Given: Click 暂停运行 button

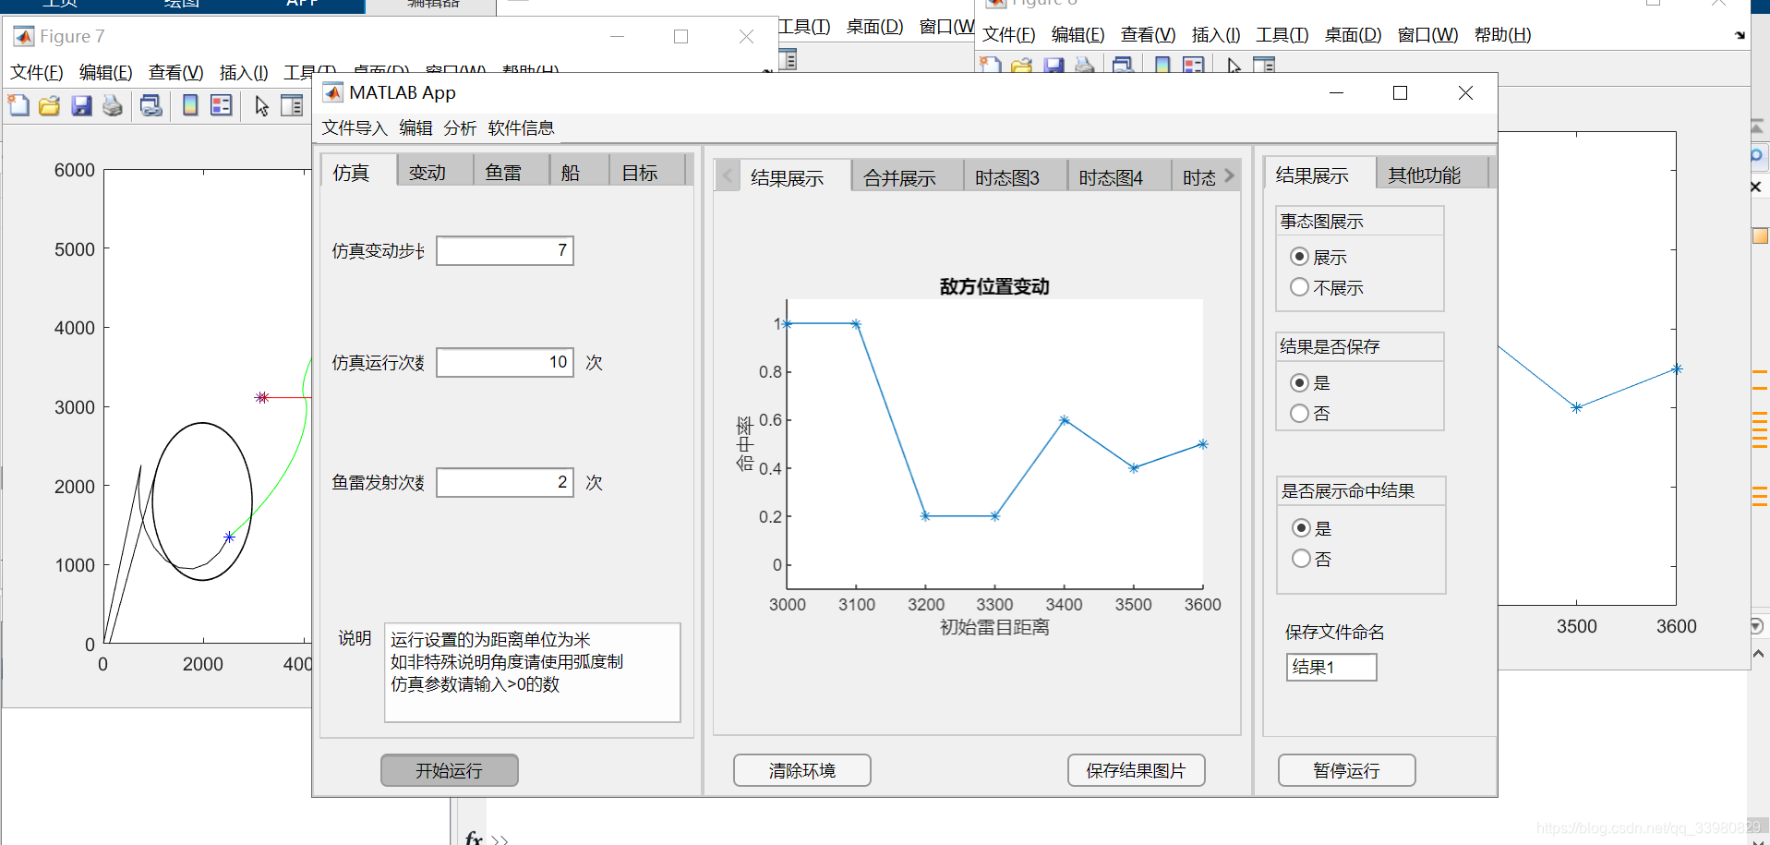Looking at the screenshot, I should [x=1346, y=770].
